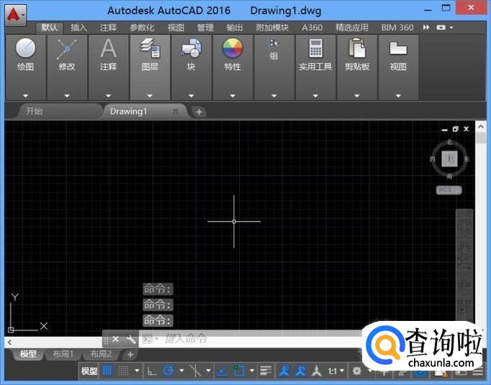Cycle ribbon minimize state button
491x385 pixels.
[441, 27]
